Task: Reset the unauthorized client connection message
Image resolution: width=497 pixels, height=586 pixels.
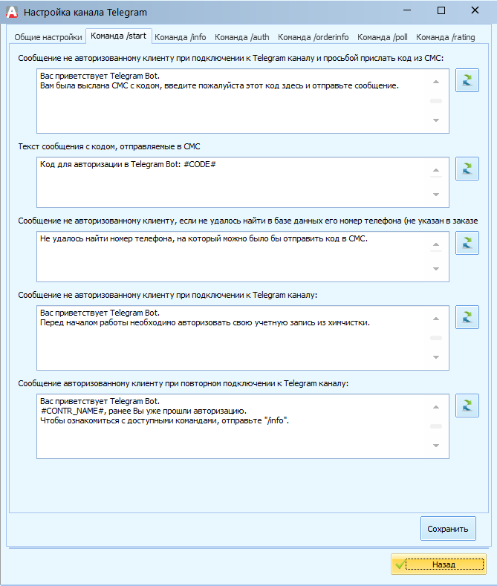Action: (467, 317)
